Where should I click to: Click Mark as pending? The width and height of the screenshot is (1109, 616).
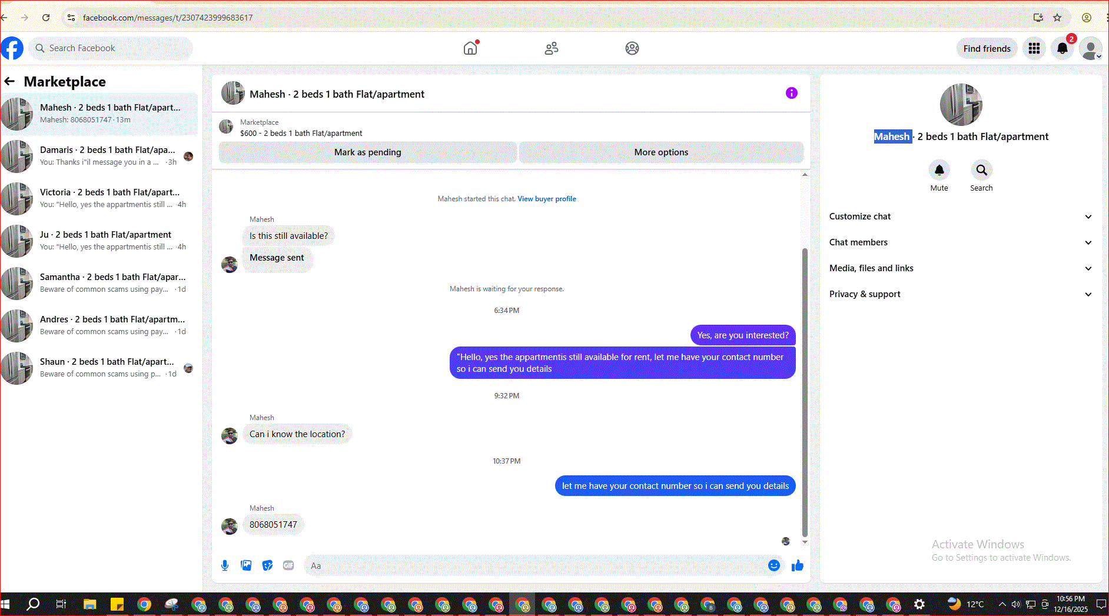point(368,152)
